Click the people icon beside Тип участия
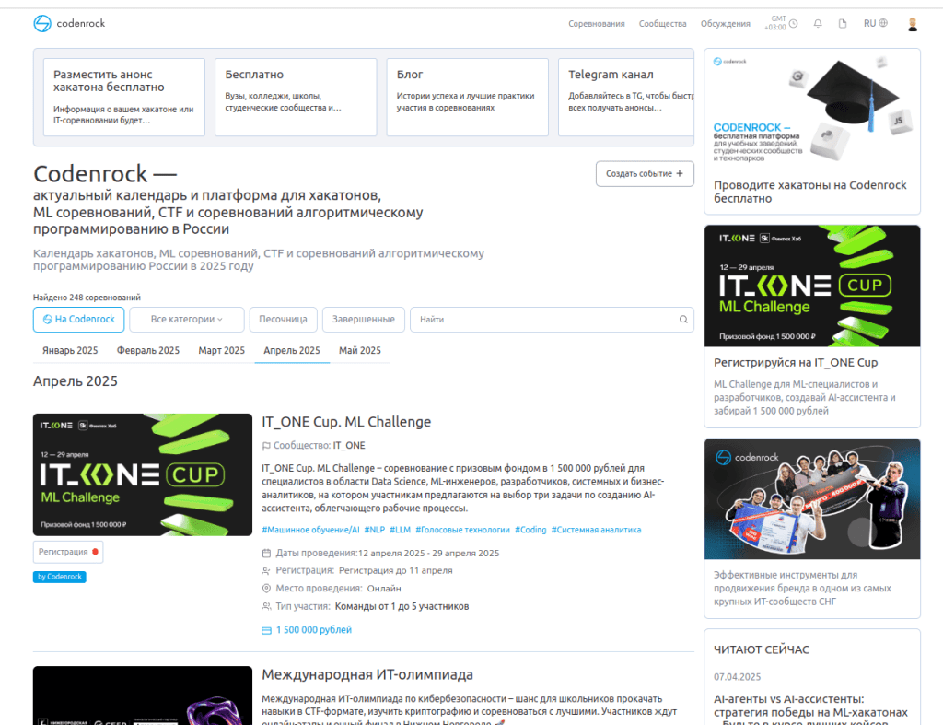943x725 pixels. pos(266,606)
